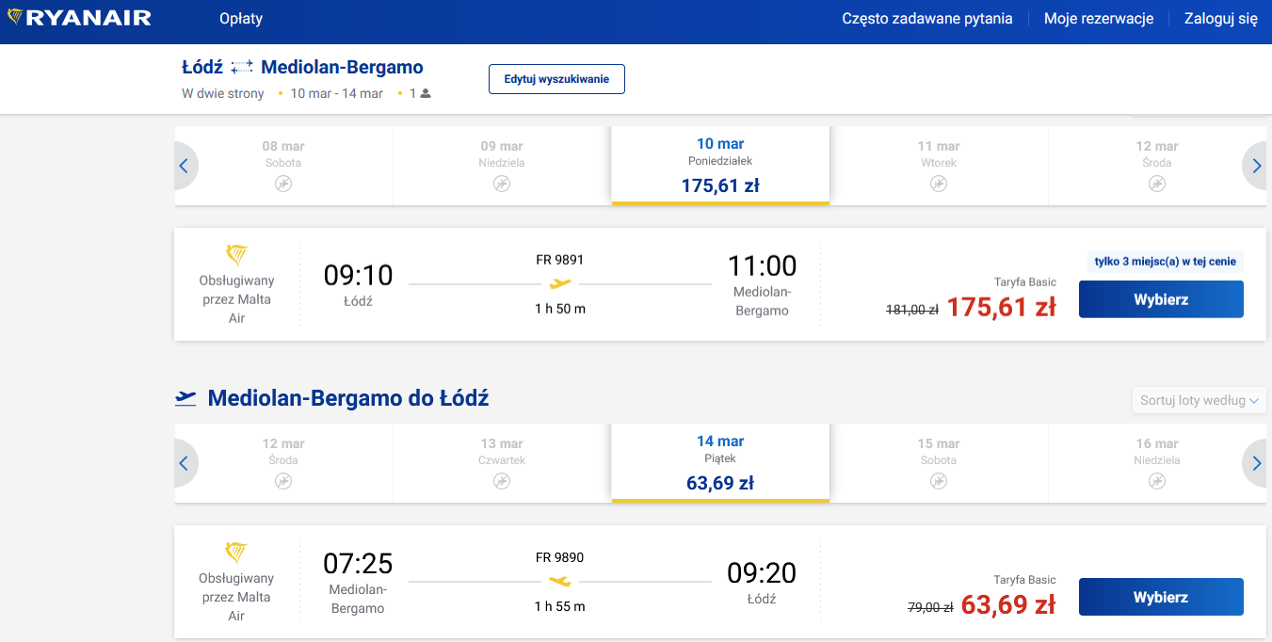Choose the 63,69 zł return flight with Wybierz
The image size is (1272, 642).
(x=1161, y=597)
